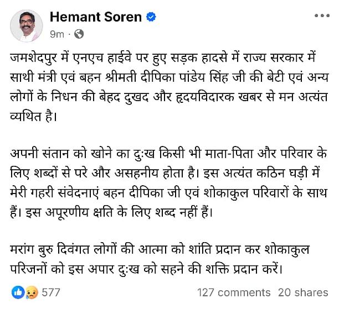View the 577 reactions list
The image size is (339, 314).
click(51, 292)
